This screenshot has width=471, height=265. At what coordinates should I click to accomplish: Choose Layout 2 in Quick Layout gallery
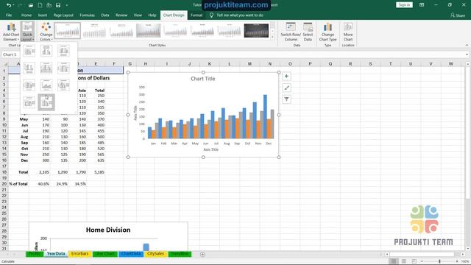[x=46, y=51]
